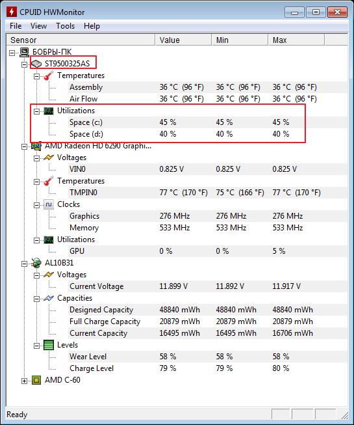Click the Value column header
Image resolution: width=354 pixels, height=425 pixels.
point(183,40)
